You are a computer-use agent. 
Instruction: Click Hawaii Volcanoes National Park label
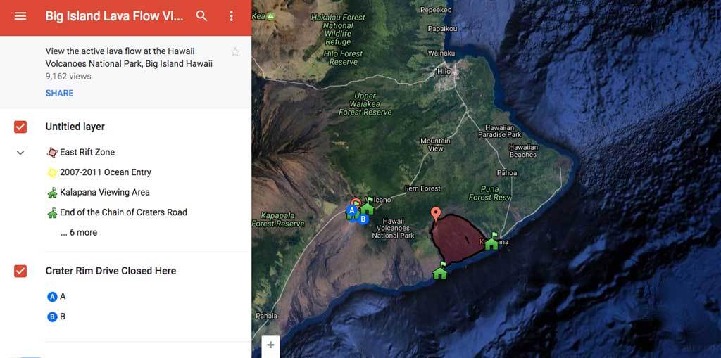pyautogui.click(x=393, y=228)
